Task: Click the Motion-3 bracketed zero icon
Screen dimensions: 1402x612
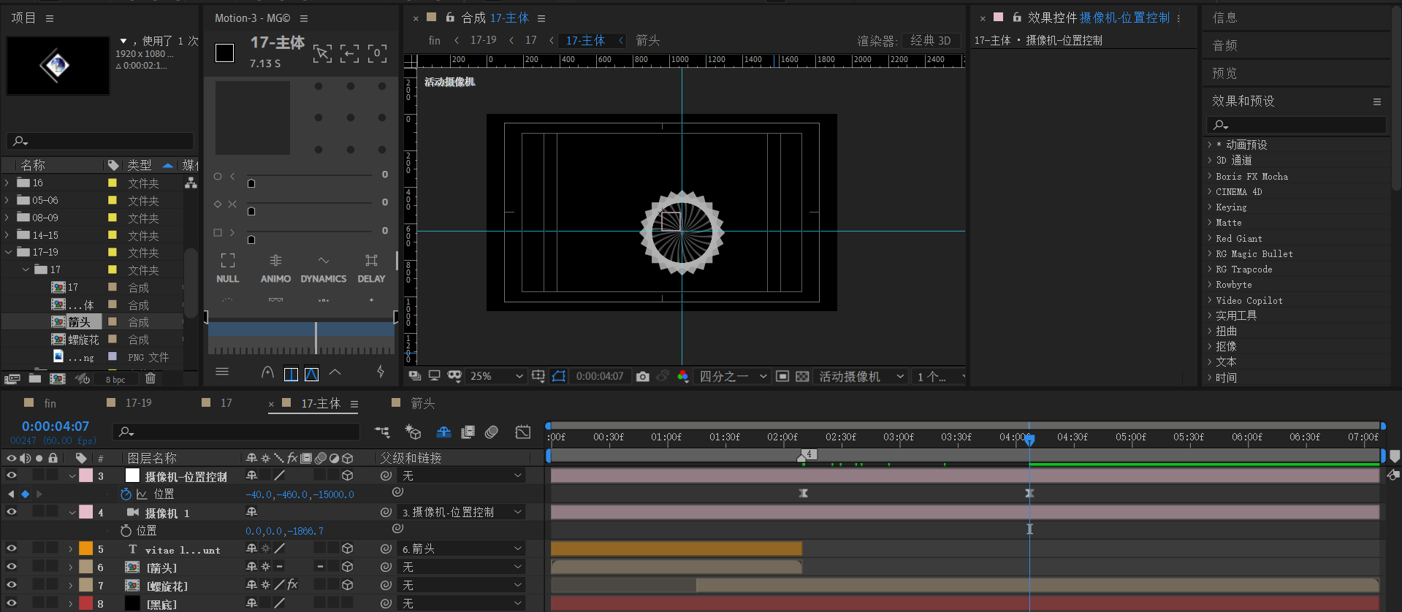Action: tap(377, 53)
